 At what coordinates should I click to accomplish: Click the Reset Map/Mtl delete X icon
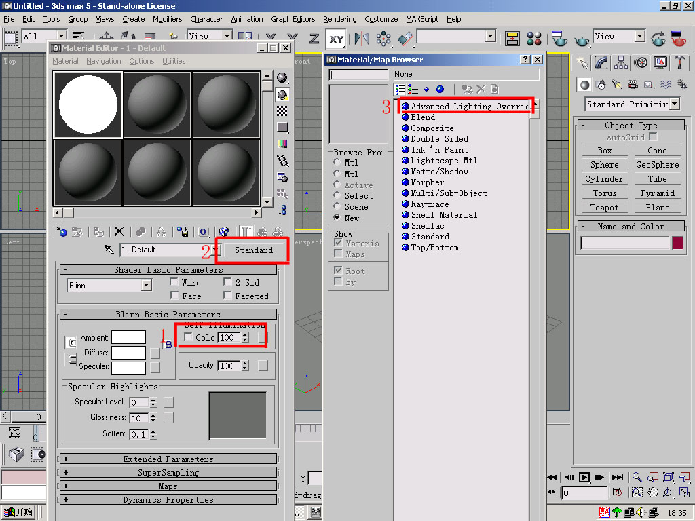pyautogui.click(x=119, y=232)
